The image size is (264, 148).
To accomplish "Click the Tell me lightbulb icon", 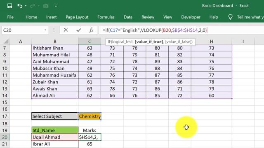I will coord(230,17).
